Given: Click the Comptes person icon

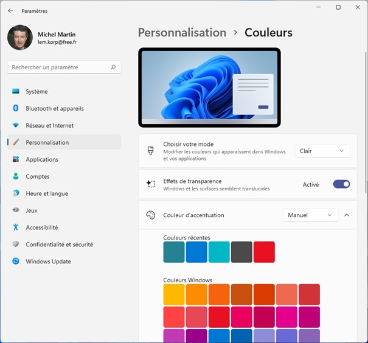Looking at the screenshot, I should 16,176.
